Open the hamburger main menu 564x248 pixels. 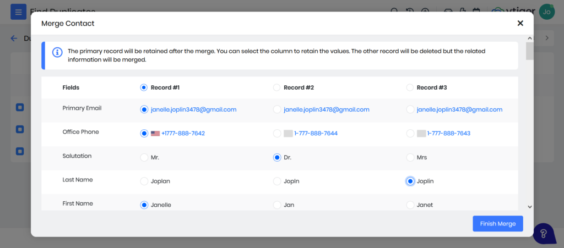pos(18,12)
